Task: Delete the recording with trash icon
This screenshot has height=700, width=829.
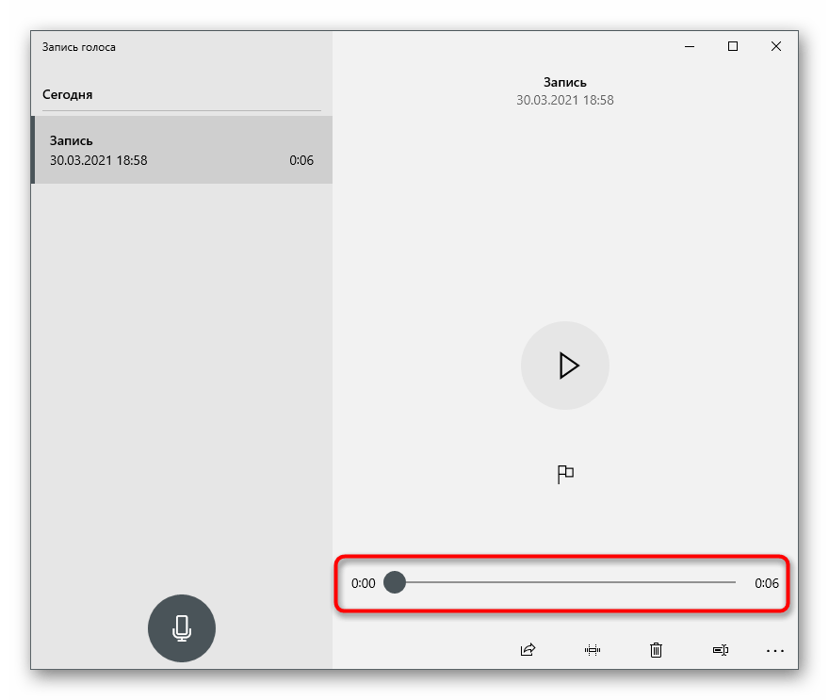Action: (656, 649)
